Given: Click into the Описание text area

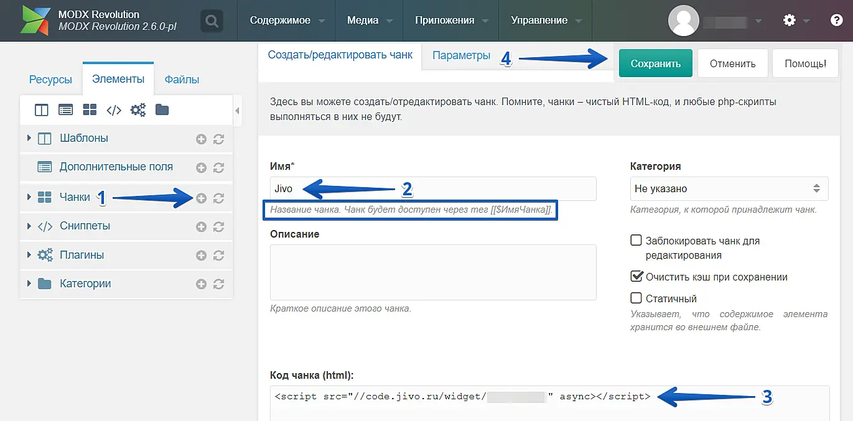Looking at the screenshot, I should [433, 272].
